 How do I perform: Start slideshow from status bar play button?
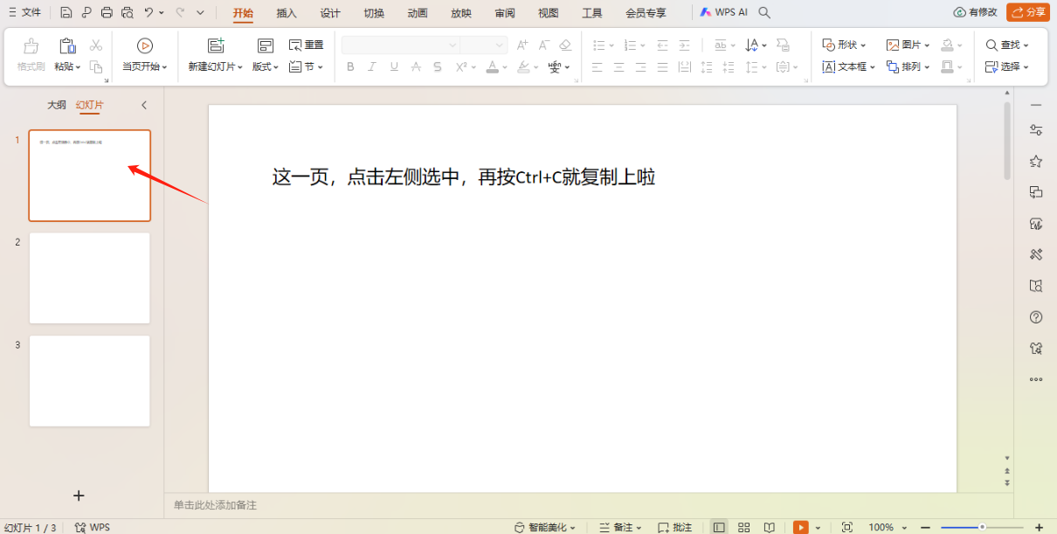[800, 527]
